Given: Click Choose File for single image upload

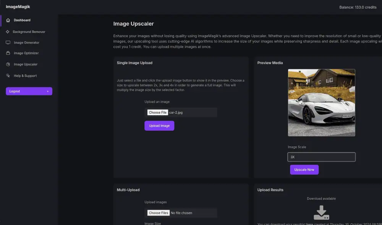Looking at the screenshot, I should pyautogui.click(x=158, y=112).
